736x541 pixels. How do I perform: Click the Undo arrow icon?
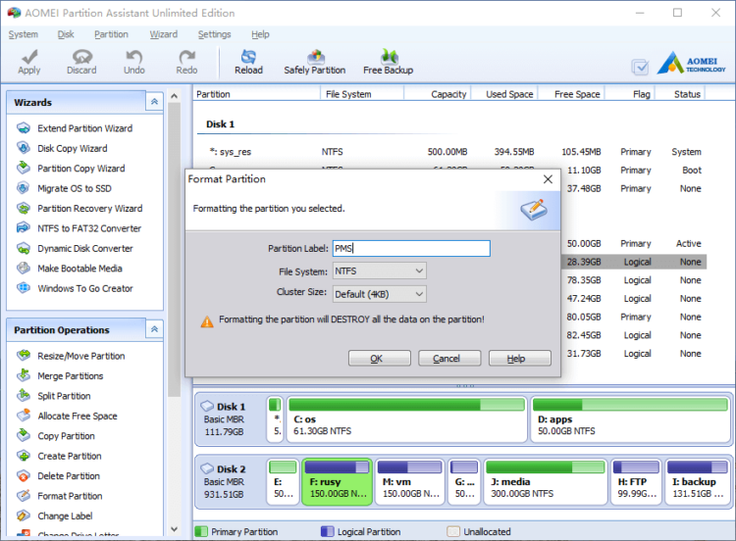[x=133, y=57]
